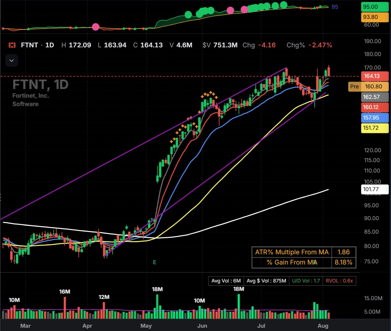
Task: Click the 1D interval label in the legend
Action: (50, 45)
